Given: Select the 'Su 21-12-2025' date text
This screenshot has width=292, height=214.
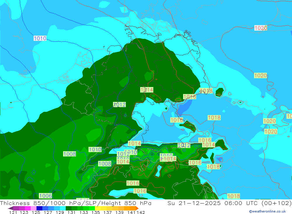Looking at the screenshot, I should tap(194, 203).
